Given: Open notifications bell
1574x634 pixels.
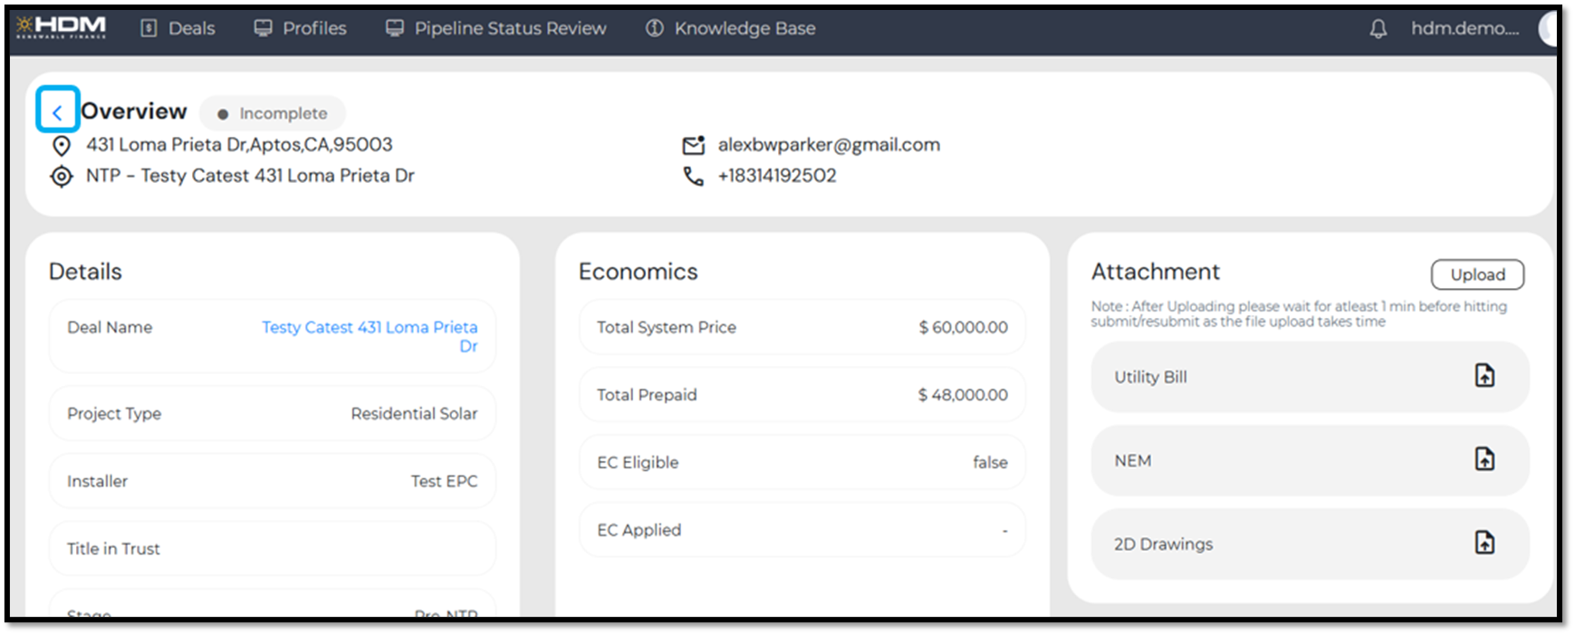Looking at the screenshot, I should (1378, 29).
